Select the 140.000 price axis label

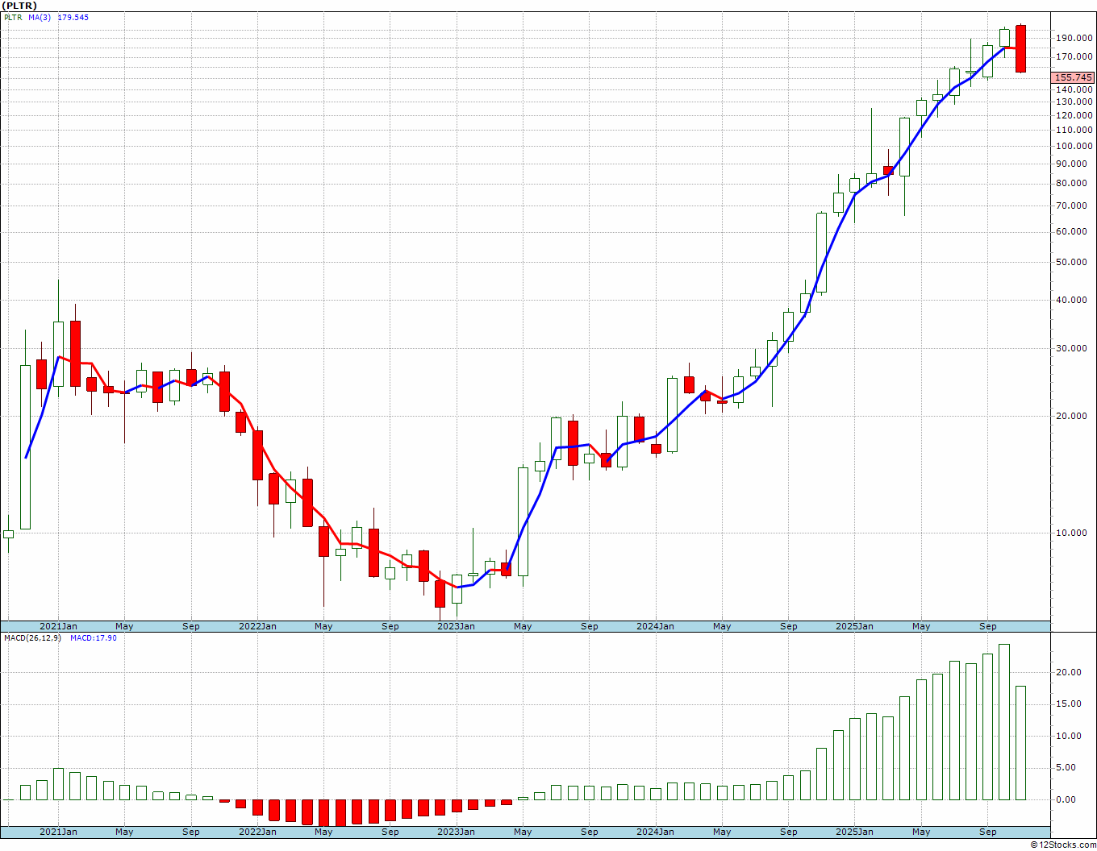(x=1074, y=90)
